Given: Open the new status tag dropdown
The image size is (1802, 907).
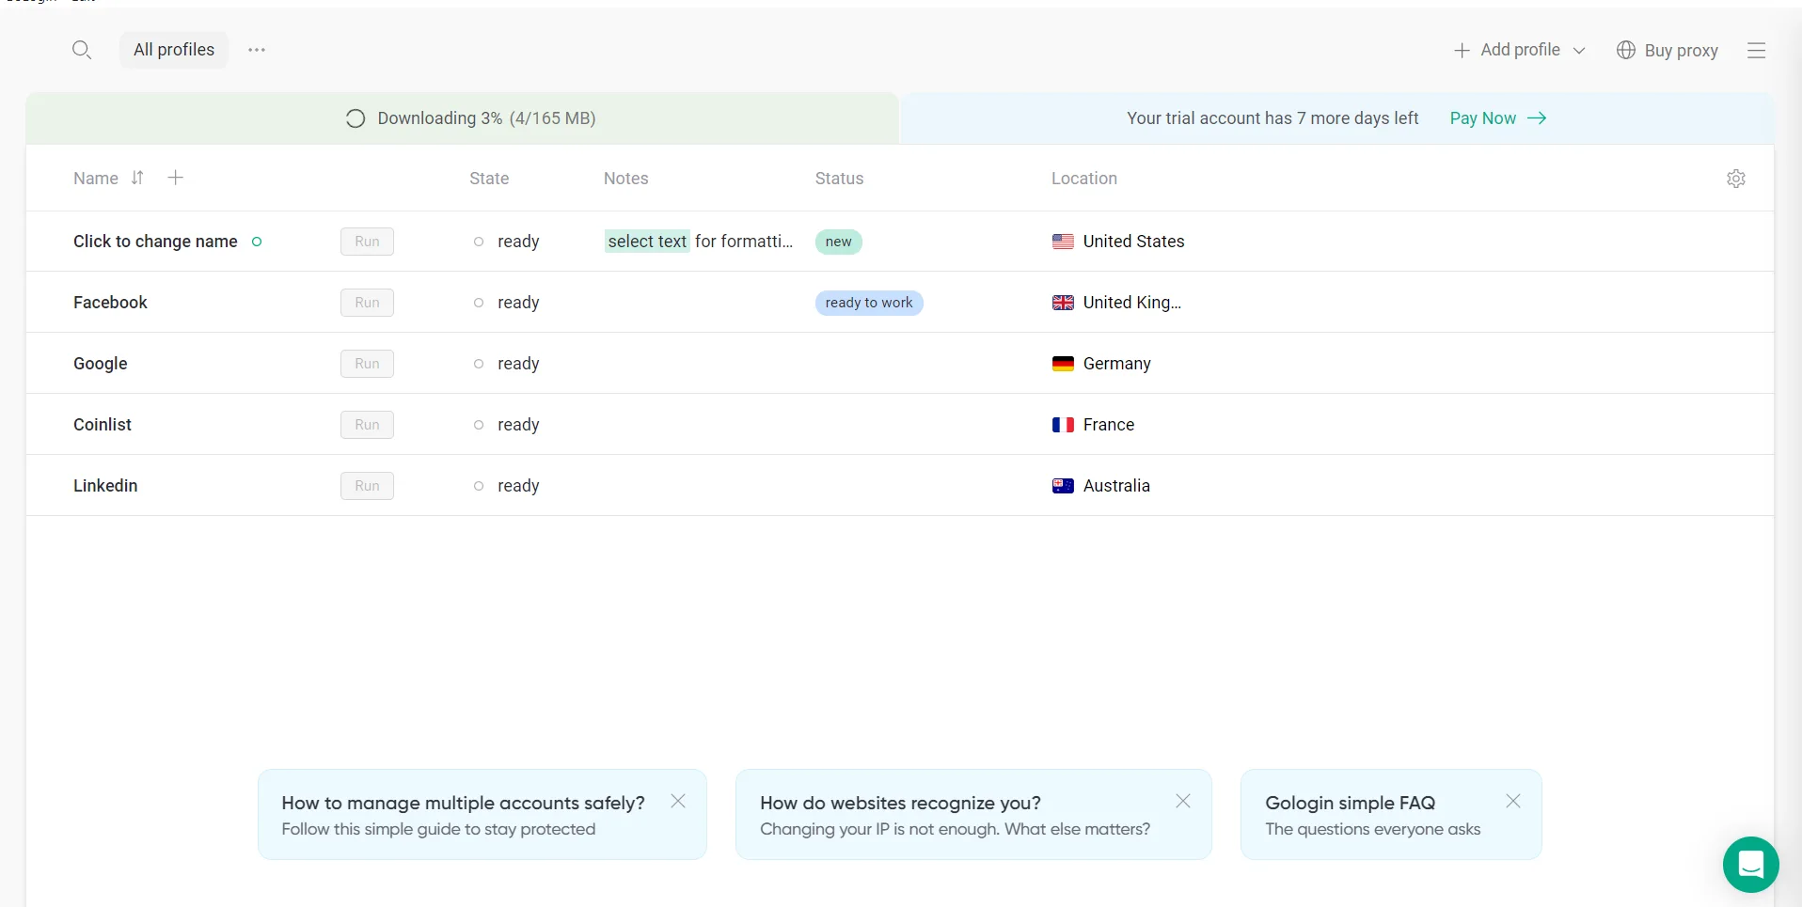Looking at the screenshot, I should (x=838, y=242).
